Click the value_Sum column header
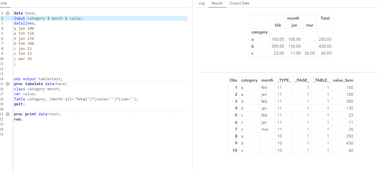Image resolution: width=377 pixels, height=171 pixels. point(343,80)
